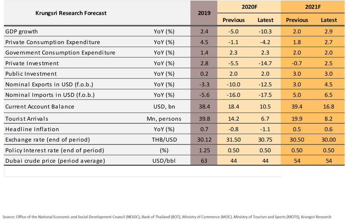The width and height of the screenshot is (346, 222).
Task: Select the 2020F column group header
Action: (249, 7)
